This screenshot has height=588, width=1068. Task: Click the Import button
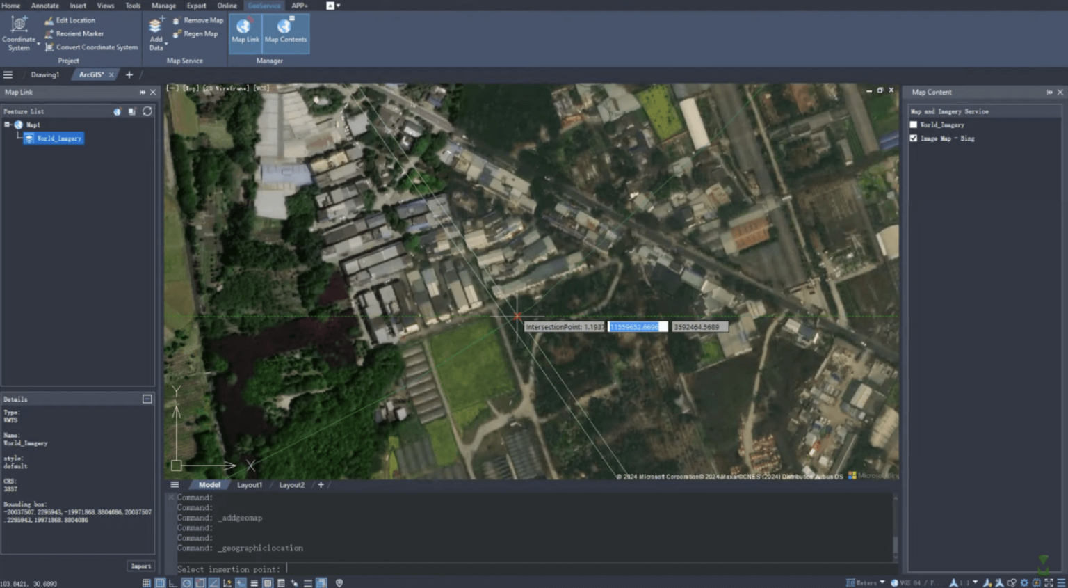point(140,566)
